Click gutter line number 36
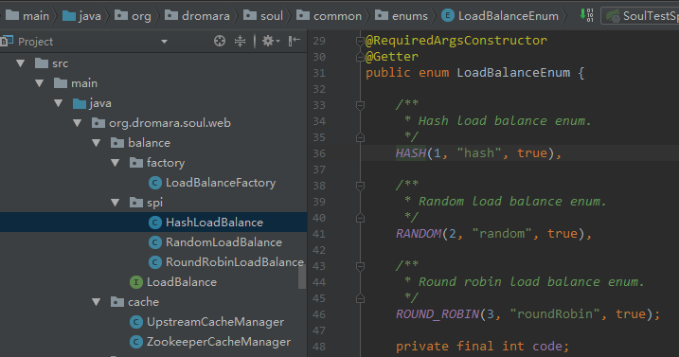The height and width of the screenshot is (357, 679). tap(319, 153)
